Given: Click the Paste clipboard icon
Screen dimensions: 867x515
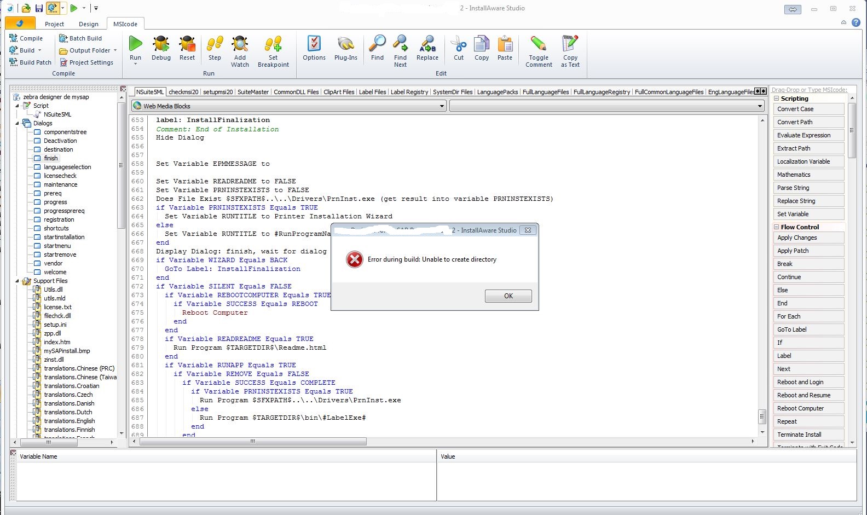Looking at the screenshot, I should click(505, 43).
